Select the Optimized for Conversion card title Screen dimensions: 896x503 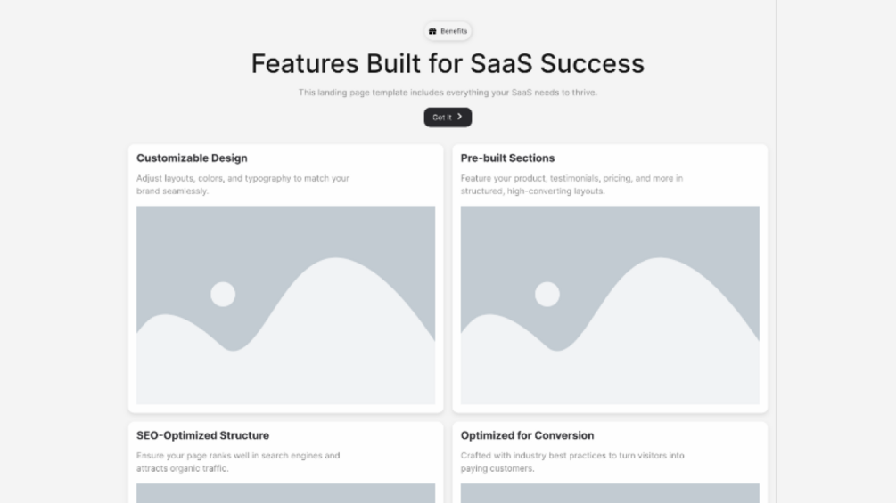coord(527,435)
